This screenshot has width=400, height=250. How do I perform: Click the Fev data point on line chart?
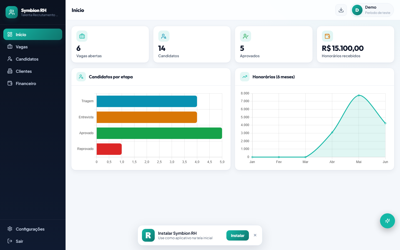pyautogui.click(x=279, y=157)
